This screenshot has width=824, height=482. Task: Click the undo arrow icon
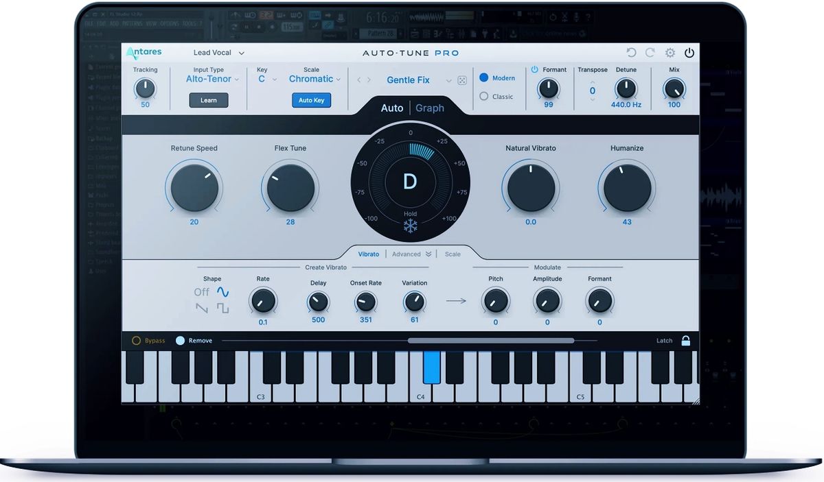click(632, 53)
